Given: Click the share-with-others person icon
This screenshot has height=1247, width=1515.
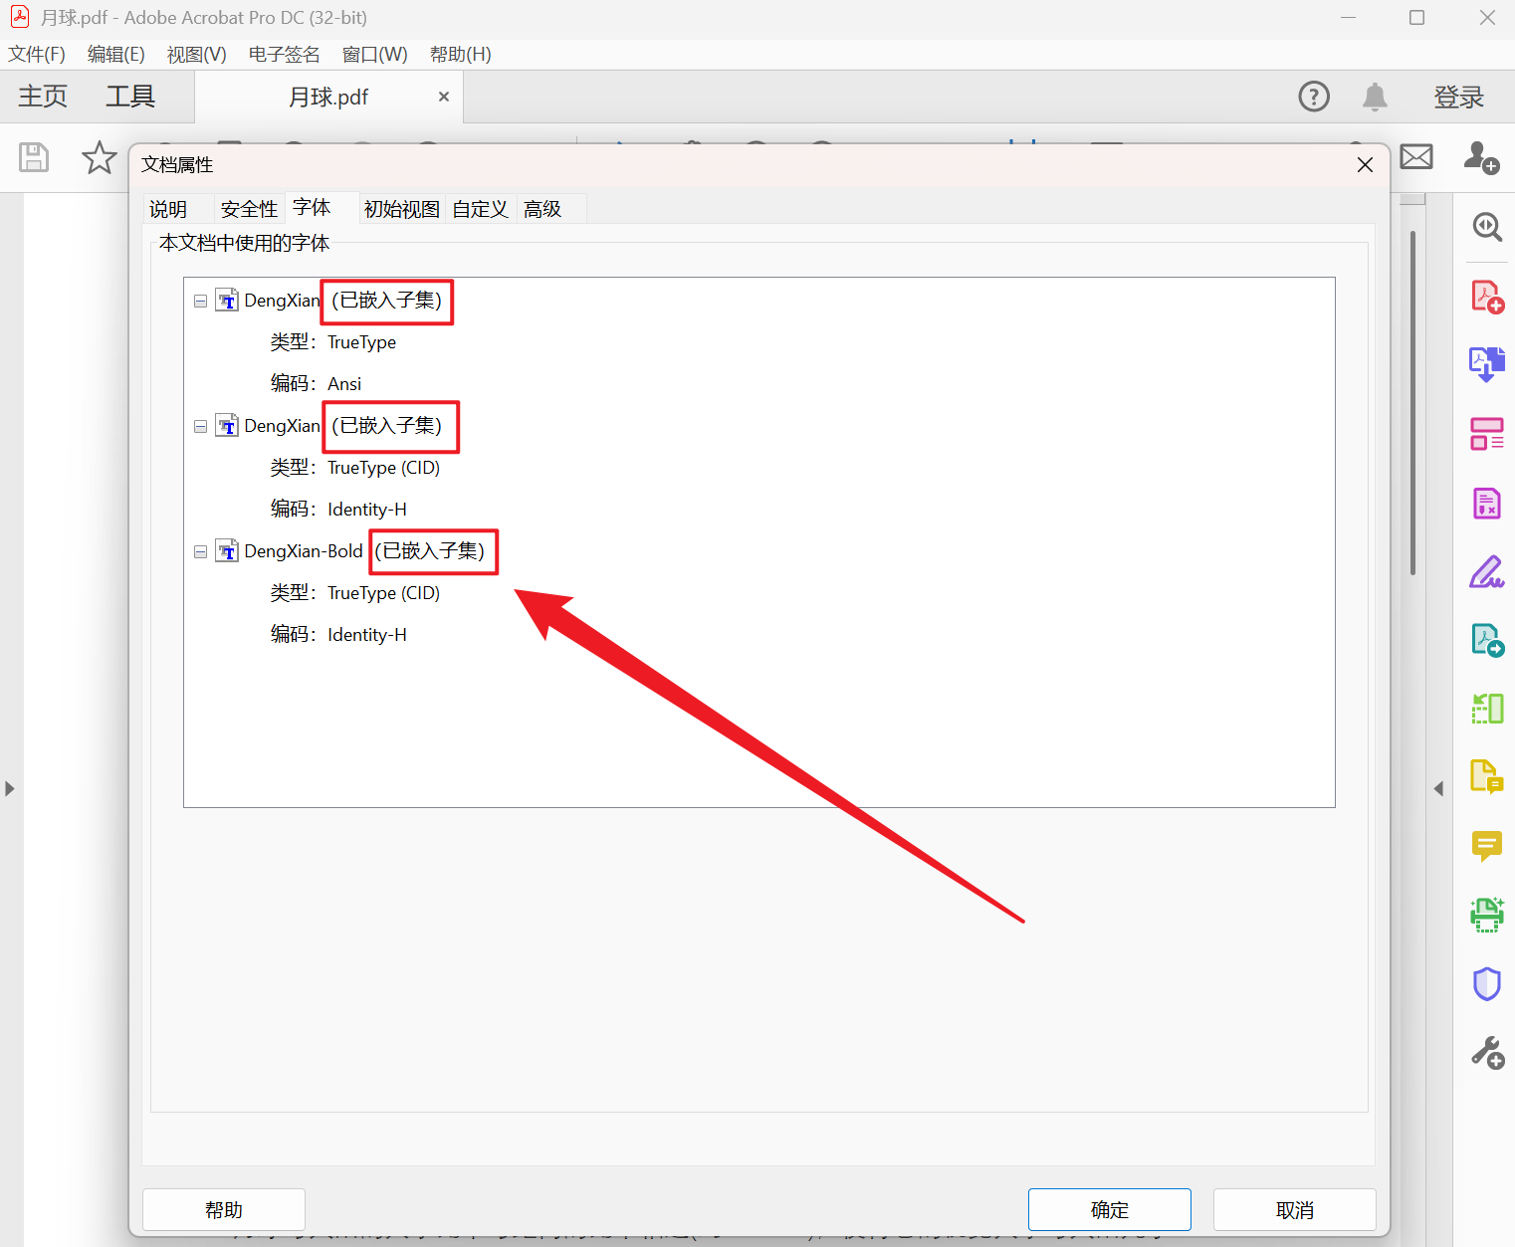Looking at the screenshot, I should point(1481,157).
